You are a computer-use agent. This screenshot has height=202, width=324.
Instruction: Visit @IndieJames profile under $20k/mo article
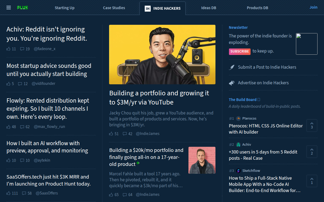148,194
